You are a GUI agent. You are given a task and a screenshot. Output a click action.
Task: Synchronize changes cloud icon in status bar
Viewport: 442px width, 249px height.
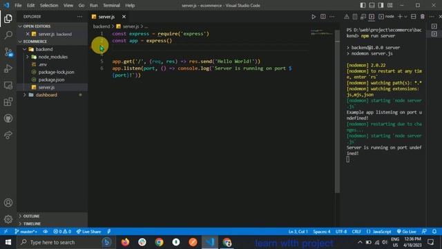(45, 232)
